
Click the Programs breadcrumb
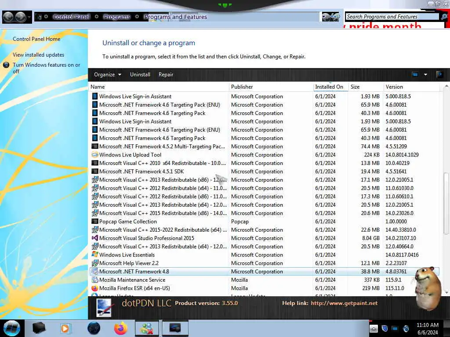(x=117, y=17)
